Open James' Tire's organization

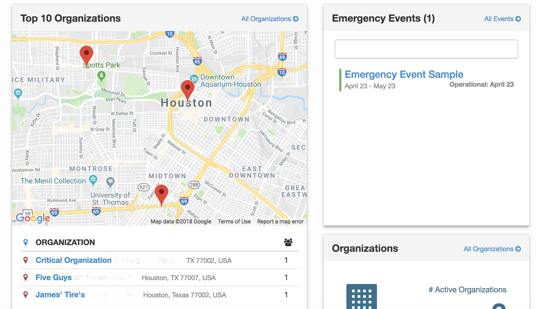pyautogui.click(x=60, y=295)
